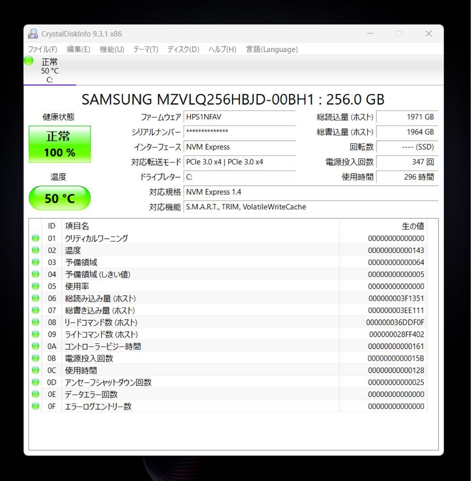Click the green dot beside データエラー回数

[x=35, y=394]
